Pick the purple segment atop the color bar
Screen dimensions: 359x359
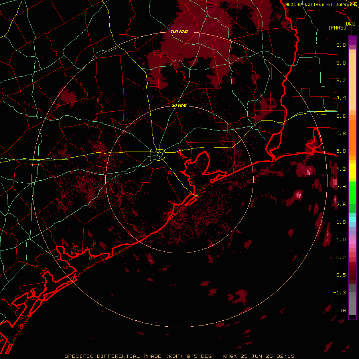point(352,40)
